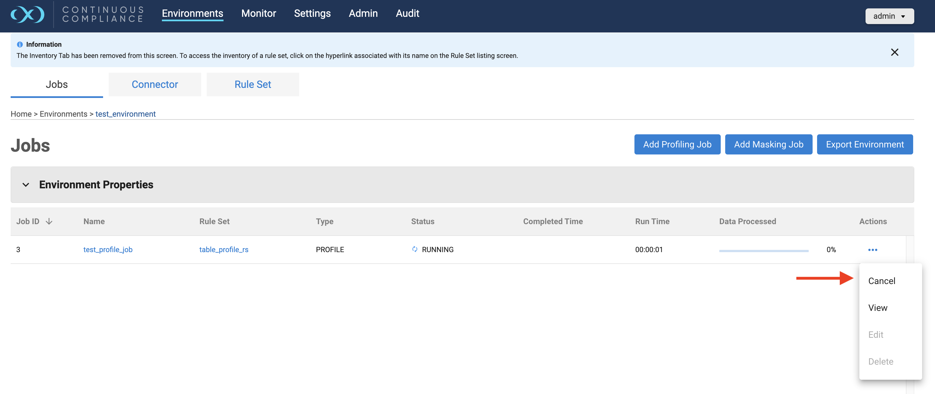Switch to the Connector tab

pyautogui.click(x=155, y=85)
